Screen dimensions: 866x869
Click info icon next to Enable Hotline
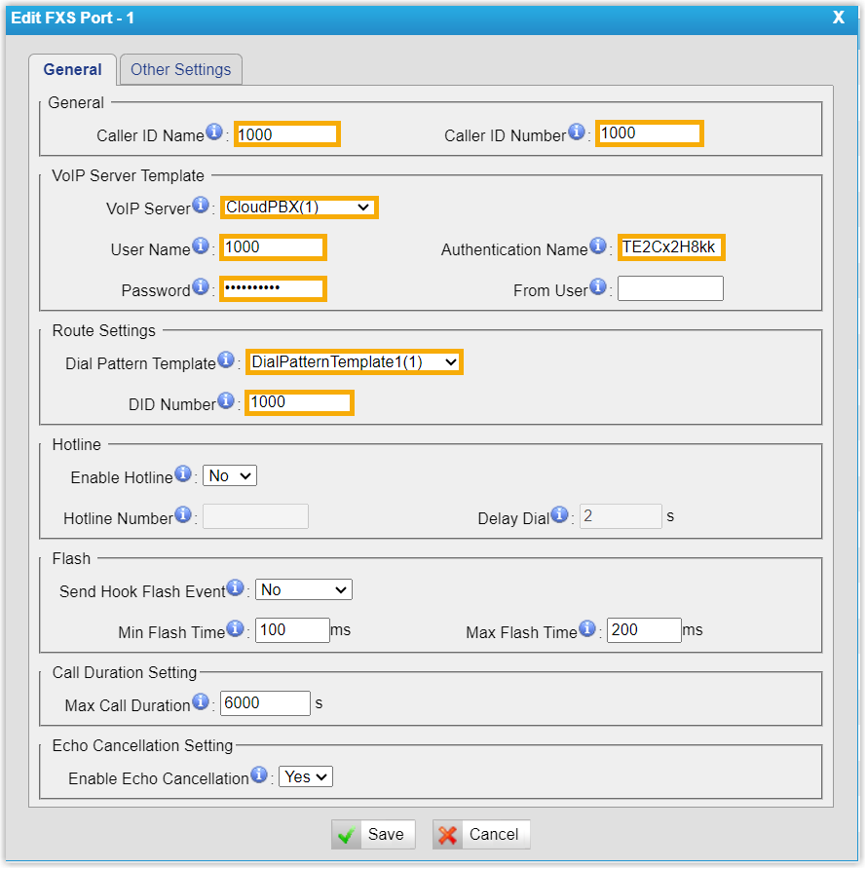(182, 474)
